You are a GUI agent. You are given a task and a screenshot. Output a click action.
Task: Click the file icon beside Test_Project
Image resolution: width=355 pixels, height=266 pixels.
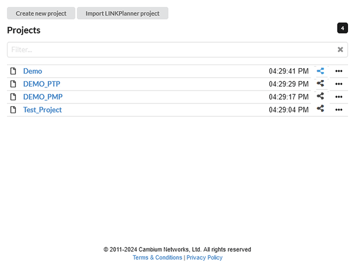[13, 110]
